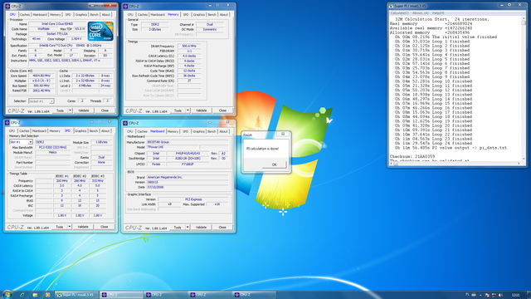Open Mainboard tab in the CPU-tab window
531x299 pixels.
click(x=40, y=15)
